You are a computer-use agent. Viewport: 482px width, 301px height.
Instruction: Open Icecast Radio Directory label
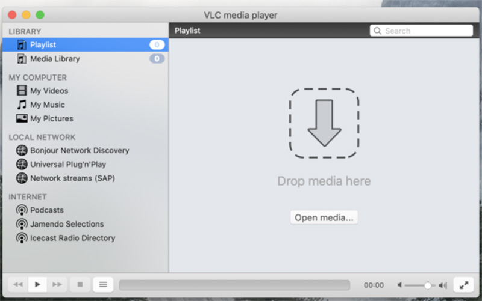(72, 238)
